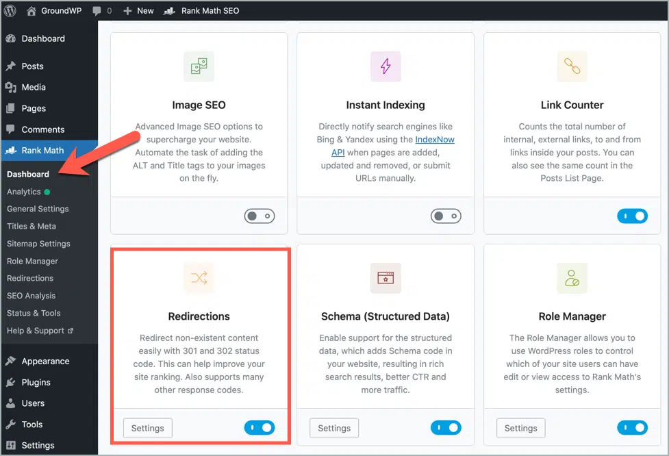
Task: Click the Instant Indexing lightning icon
Action: (386, 66)
